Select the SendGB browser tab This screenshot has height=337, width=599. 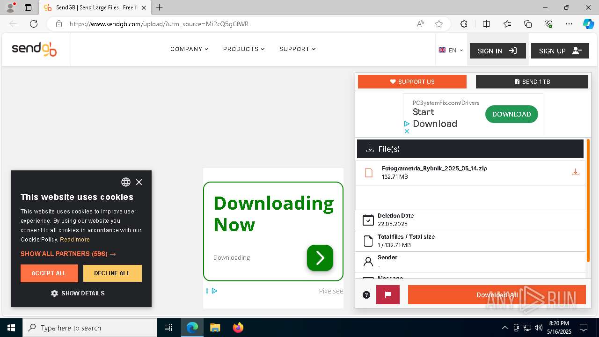coord(95,7)
